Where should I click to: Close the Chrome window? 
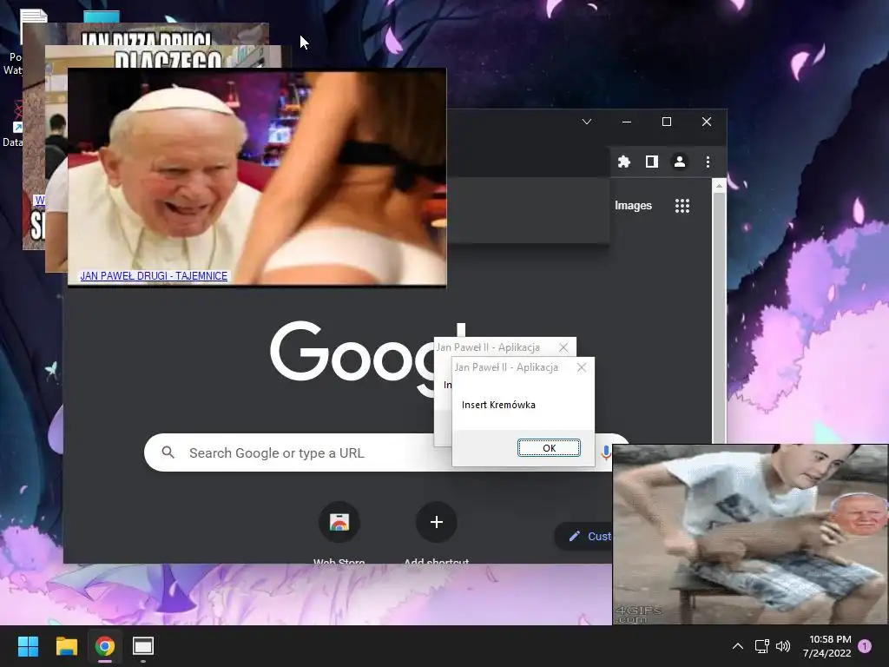click(707, 122)
